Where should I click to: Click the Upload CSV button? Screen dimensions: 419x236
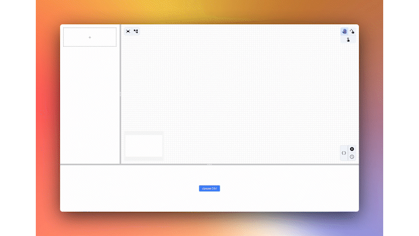coord(209,188)
